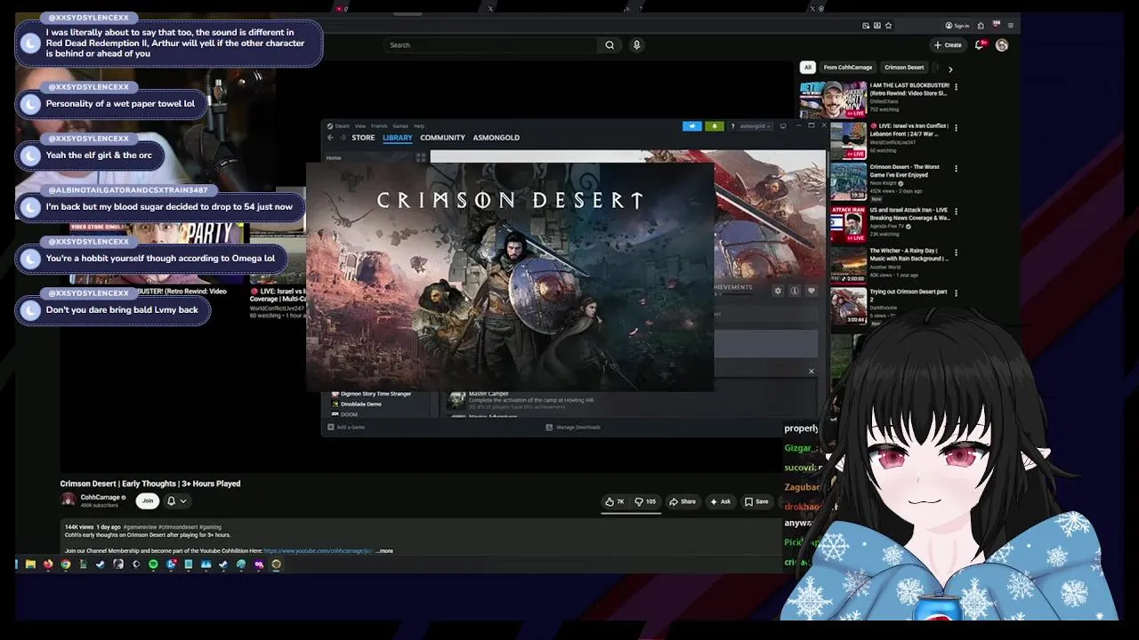1139x640 pixels.
Task: Go back with Steam's back arrow
Action: click(x=330, y=138)
